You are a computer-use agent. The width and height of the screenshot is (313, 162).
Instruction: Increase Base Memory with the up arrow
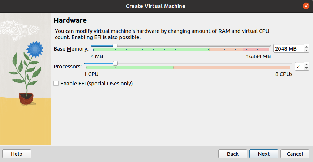pyautogui.click(x=307, y=47)
